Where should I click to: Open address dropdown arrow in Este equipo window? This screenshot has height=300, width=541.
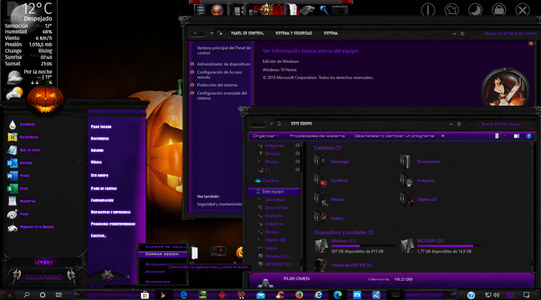point(451,124)
